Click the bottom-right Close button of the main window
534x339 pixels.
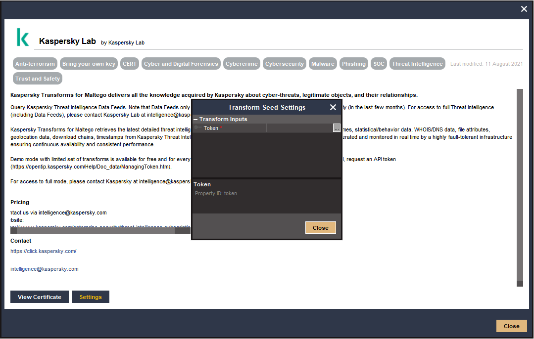pos(511,326)
